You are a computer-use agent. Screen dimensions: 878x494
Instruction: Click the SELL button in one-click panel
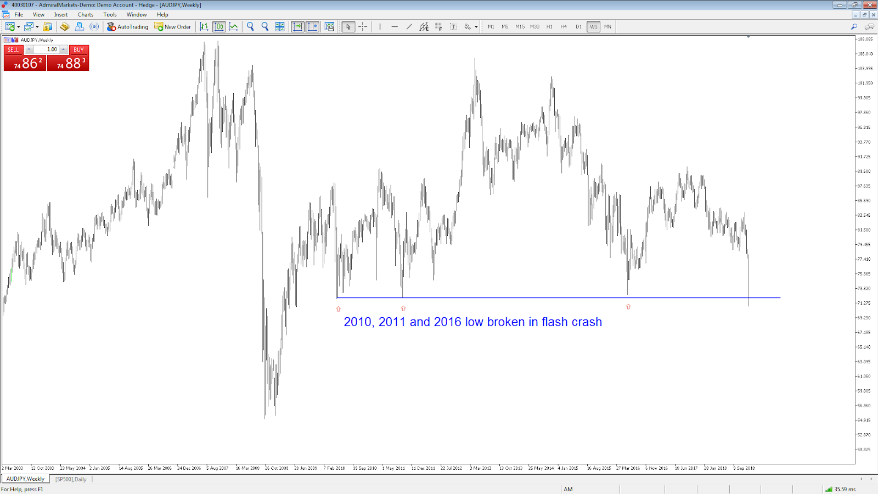pyautogui.click(x=13, y=49)
